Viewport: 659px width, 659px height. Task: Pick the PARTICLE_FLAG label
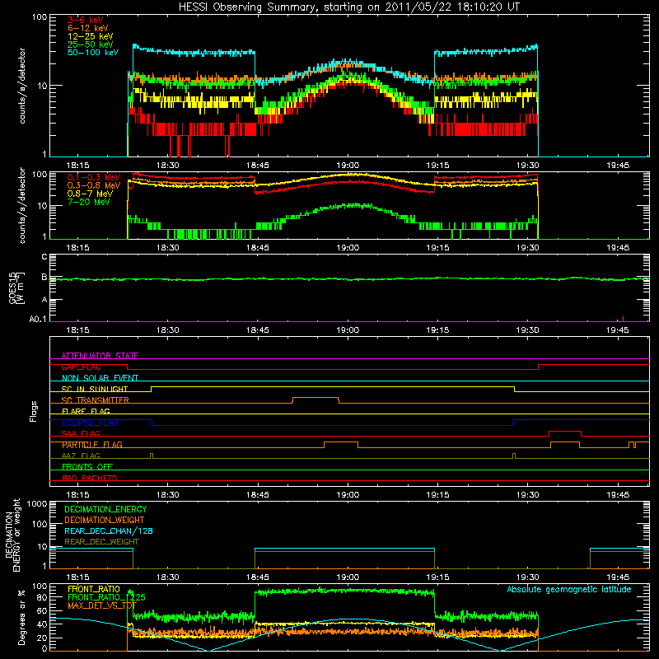pos(92,445)
